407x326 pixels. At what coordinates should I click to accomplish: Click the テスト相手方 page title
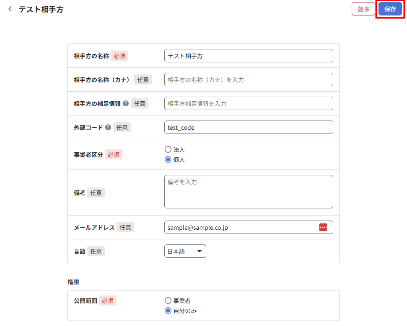point(41,9)
